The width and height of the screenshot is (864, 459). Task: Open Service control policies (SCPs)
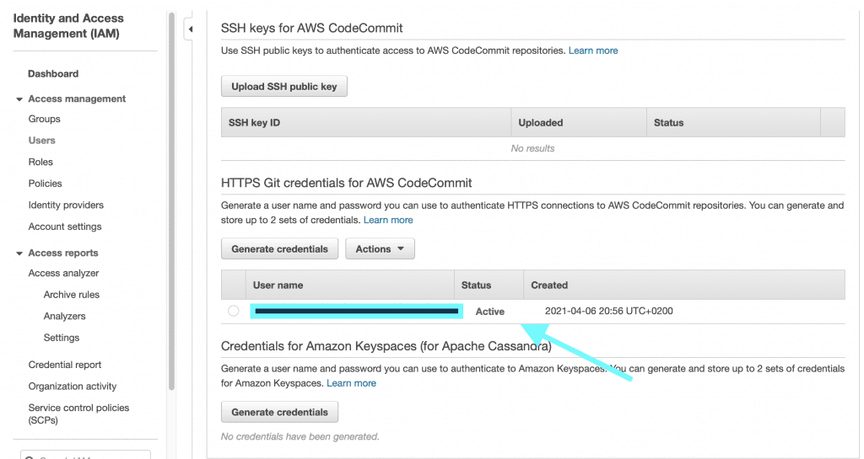(78, 414)
